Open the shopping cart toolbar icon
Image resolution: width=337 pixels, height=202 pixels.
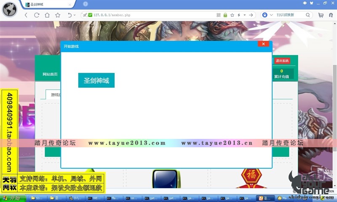coord(321,15)
